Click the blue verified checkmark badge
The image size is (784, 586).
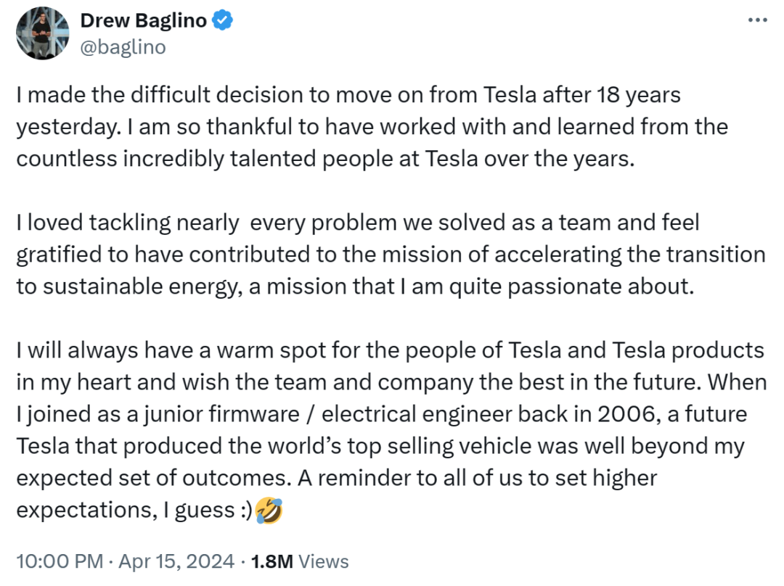[222, 20]
